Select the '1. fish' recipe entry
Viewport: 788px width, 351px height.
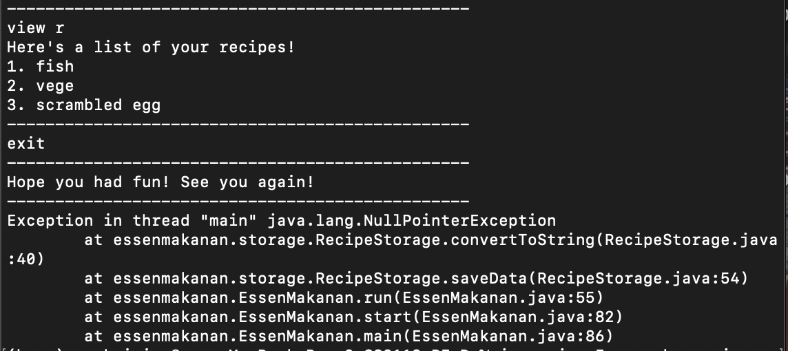click(40, 66)
